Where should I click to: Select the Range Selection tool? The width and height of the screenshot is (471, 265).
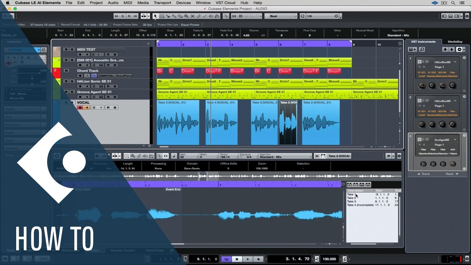pyautogui.click(x=162, y=16)
